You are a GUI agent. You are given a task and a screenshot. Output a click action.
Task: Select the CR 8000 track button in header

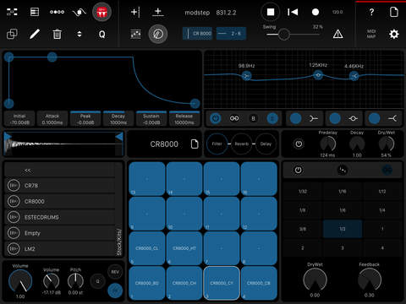click(198, 34)
